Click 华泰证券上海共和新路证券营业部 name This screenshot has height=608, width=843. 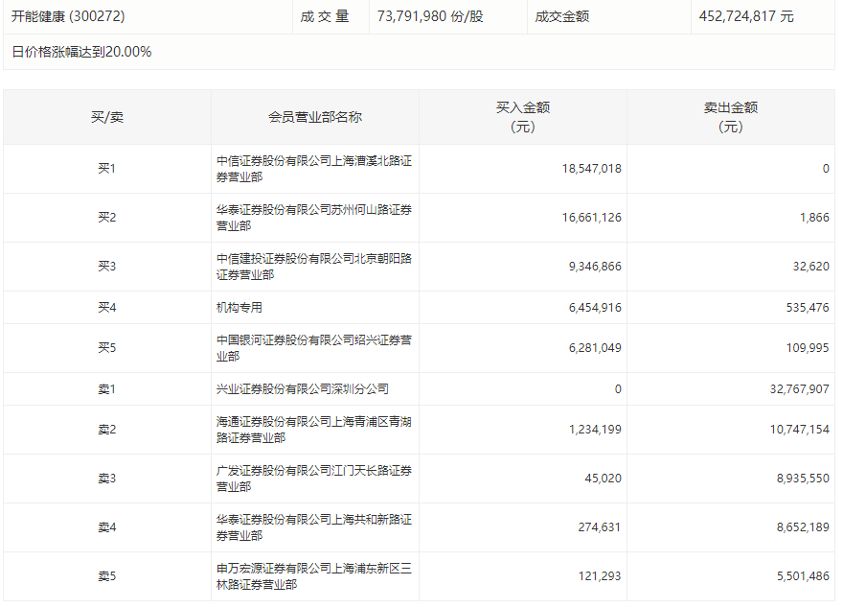pos(314,527)
